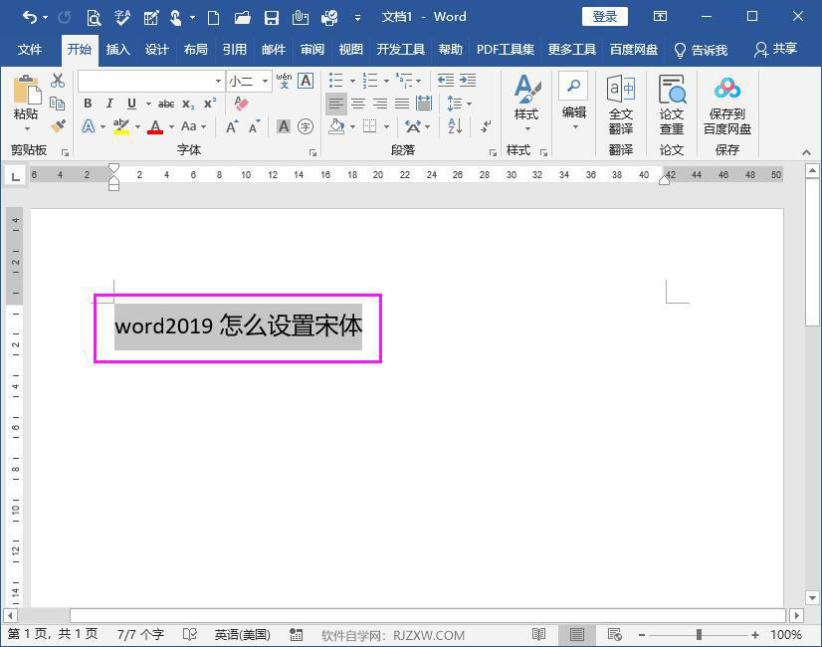The width and height of the screenshot is (822, 647).
Task: Select the superscript icon
Action: tap(210, 103)
